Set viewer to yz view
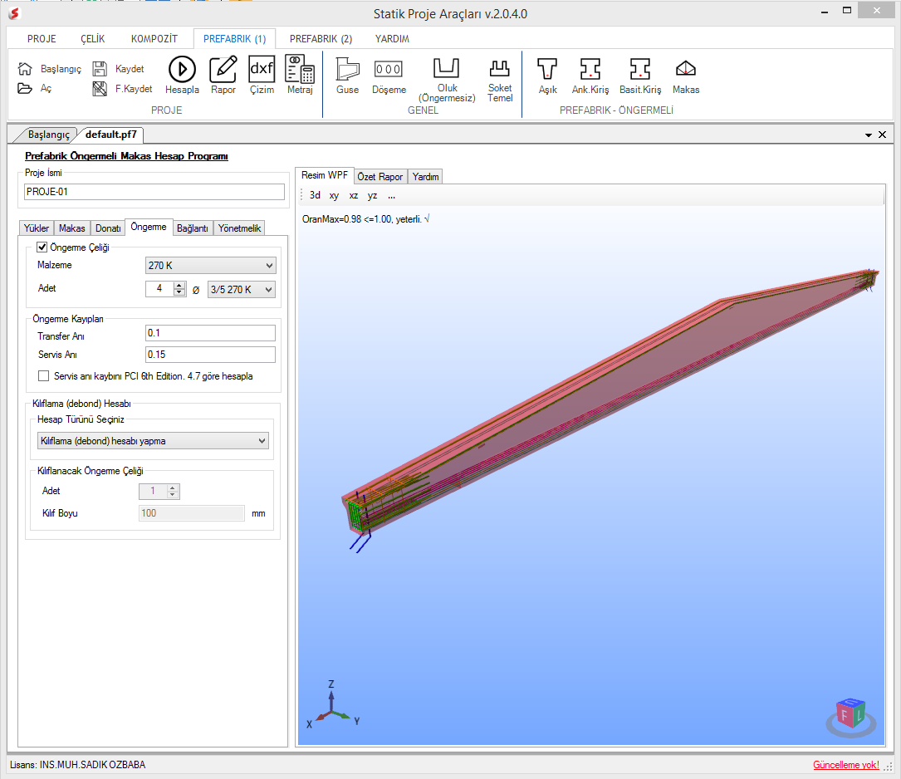This screenshot has height=779, width=901. click(372, 195)
